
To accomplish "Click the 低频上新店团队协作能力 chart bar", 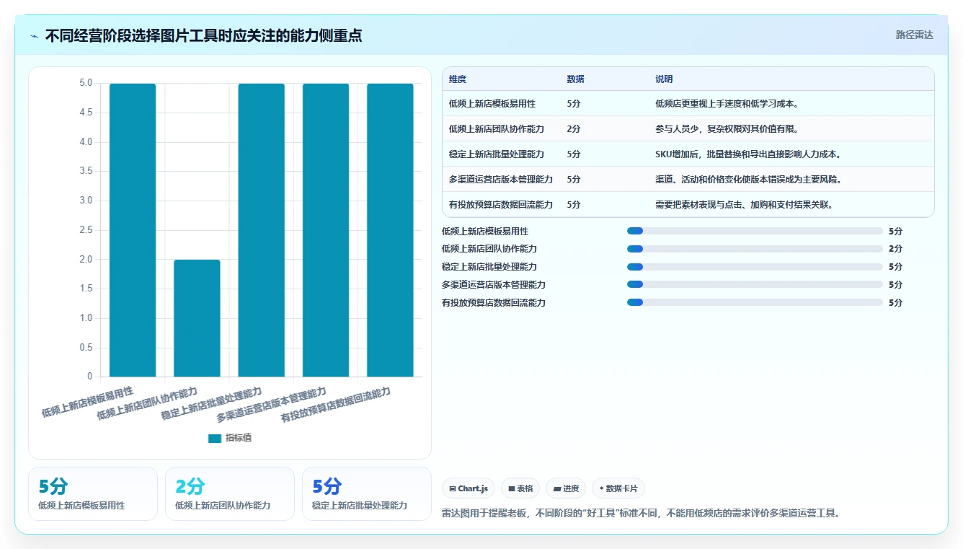I will pos(197,318).
